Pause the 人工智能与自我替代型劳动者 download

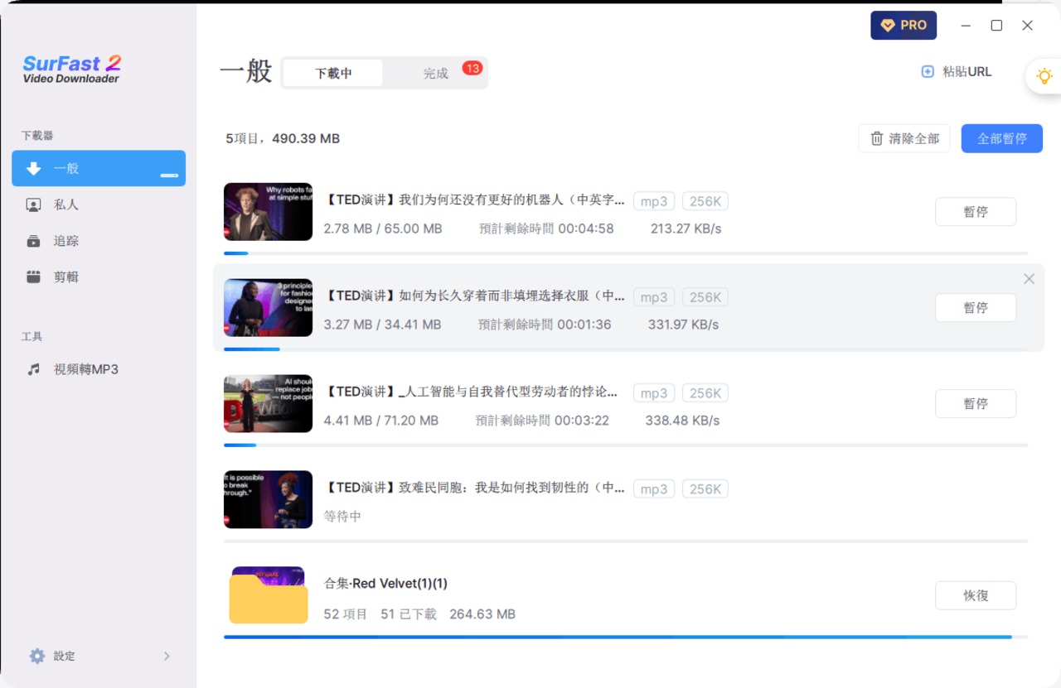[976, 404]
